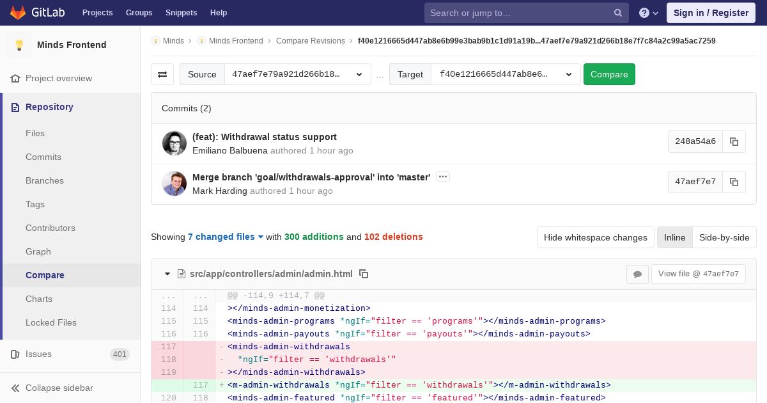Image resolution: width=767 pixels, height=403 pixels.
Task: Expand the commit message ellipsis button
Action: 442,177
